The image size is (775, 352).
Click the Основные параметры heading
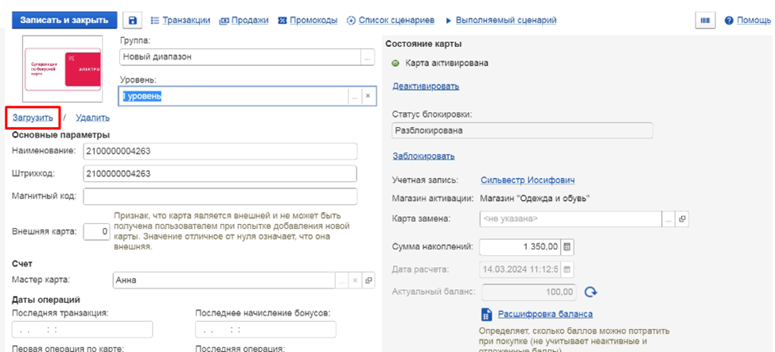coord(60,135)
